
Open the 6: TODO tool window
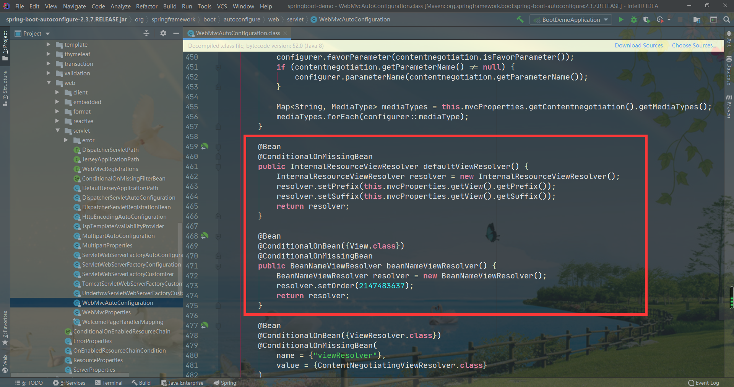coord(29,383)
